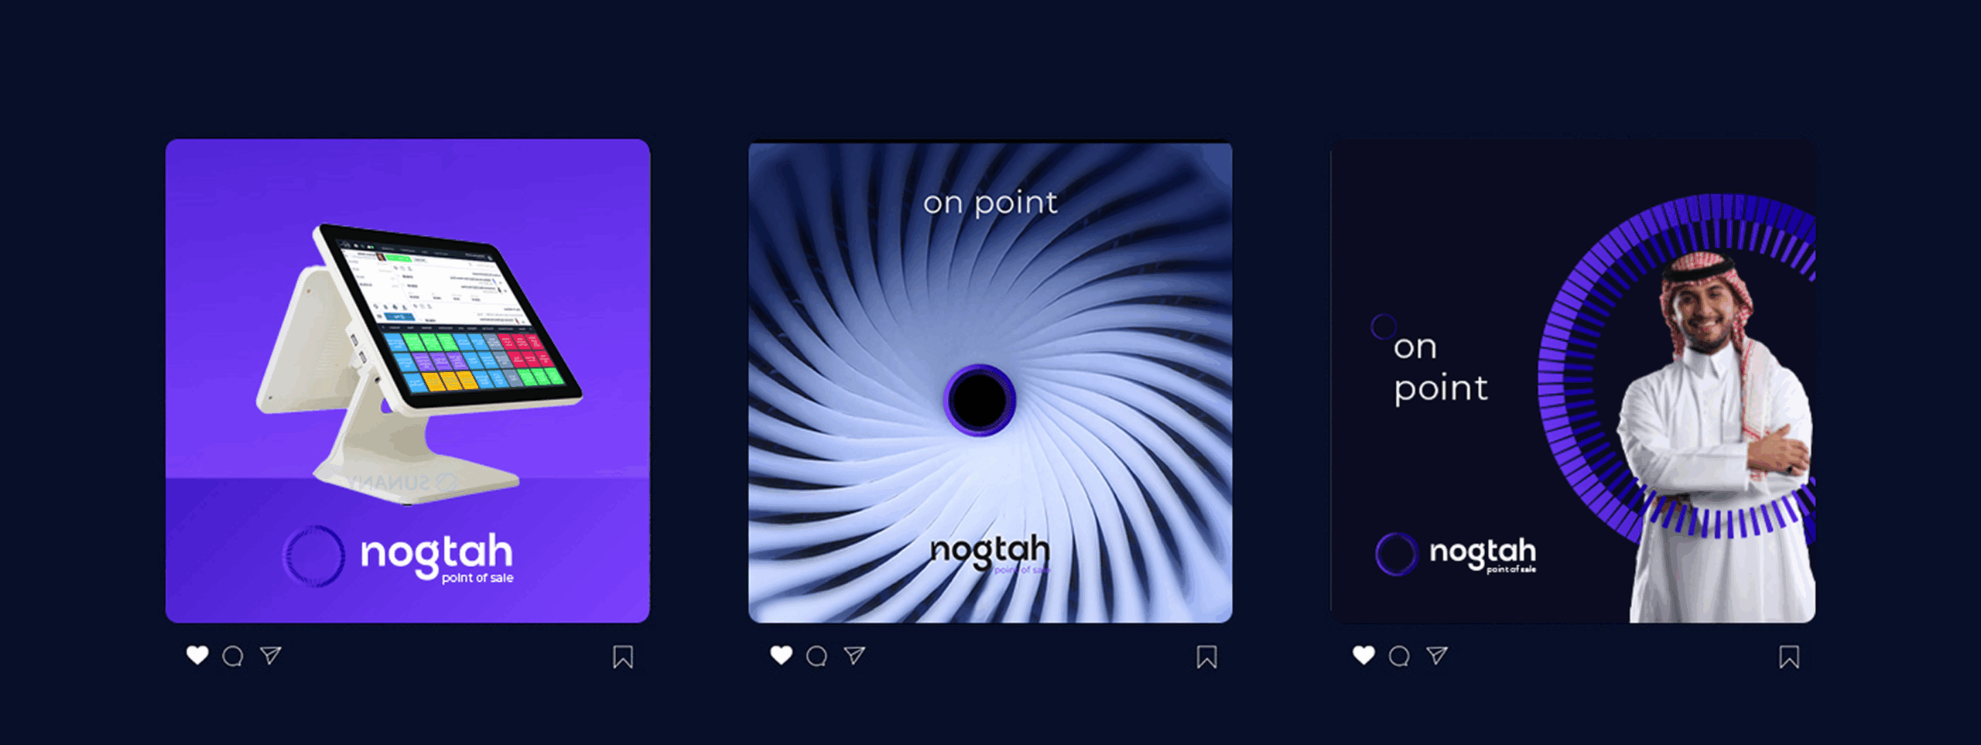Screen dimensions: 1981x745
Task: Like the POS terminal post with heart icon
Action: coord(197,655)
